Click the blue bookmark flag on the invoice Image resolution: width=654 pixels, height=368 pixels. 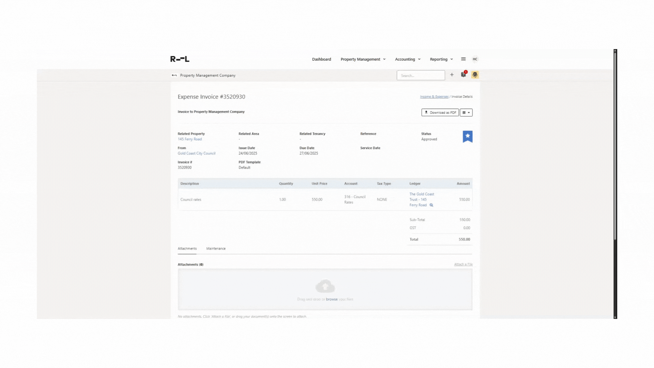tap(467, 136)
